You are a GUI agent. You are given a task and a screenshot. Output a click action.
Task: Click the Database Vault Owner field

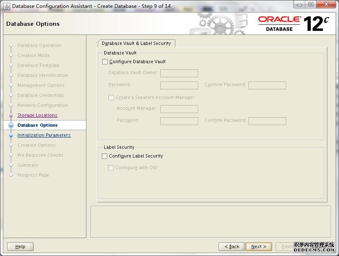(x=179, y=73)
